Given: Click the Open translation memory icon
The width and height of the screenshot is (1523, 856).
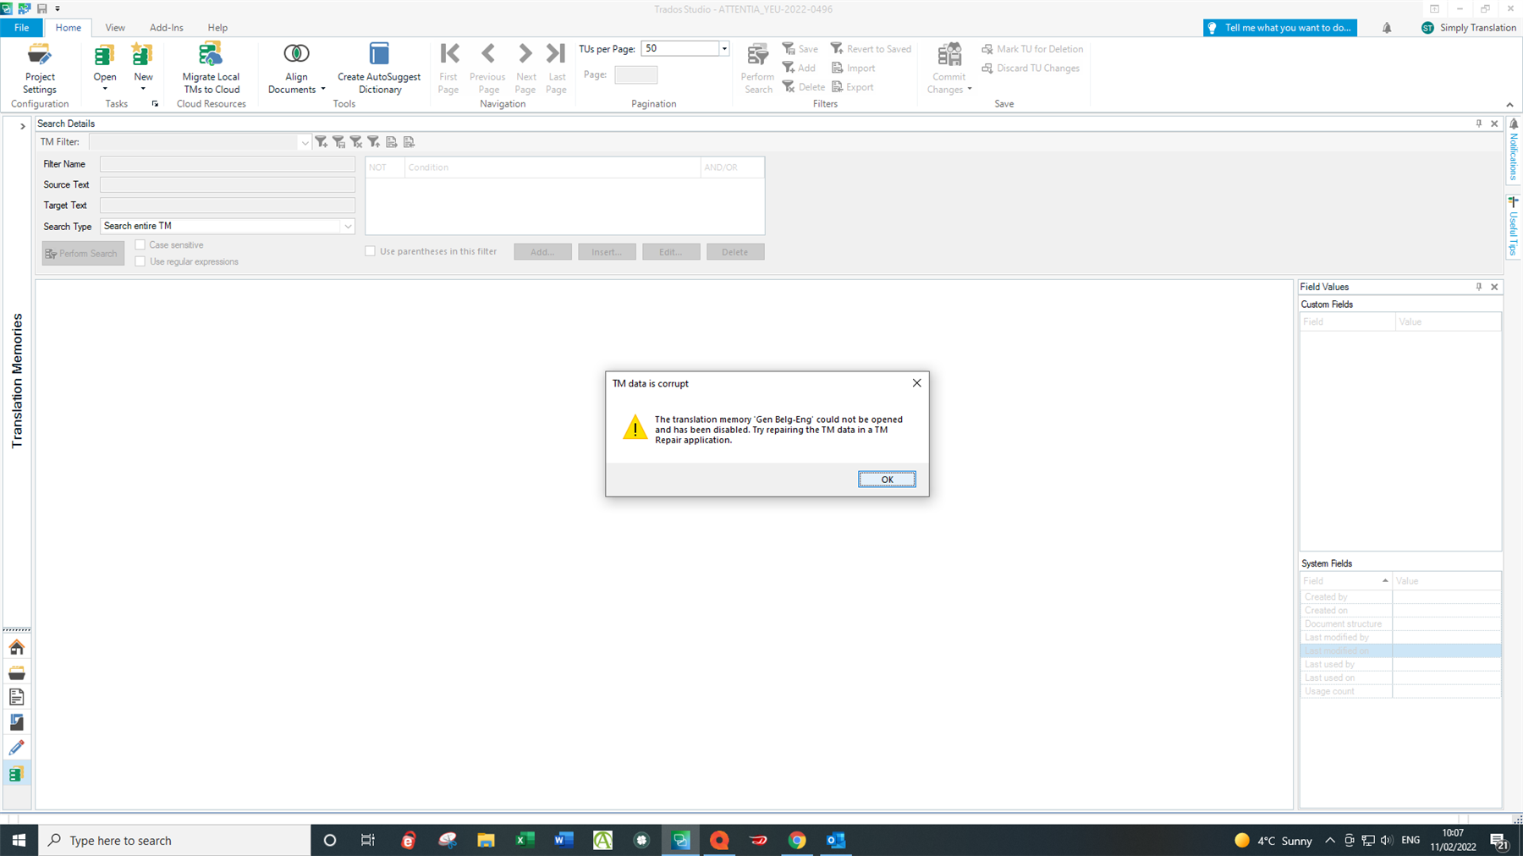Looking at the screenshot, I should point(104,57).
